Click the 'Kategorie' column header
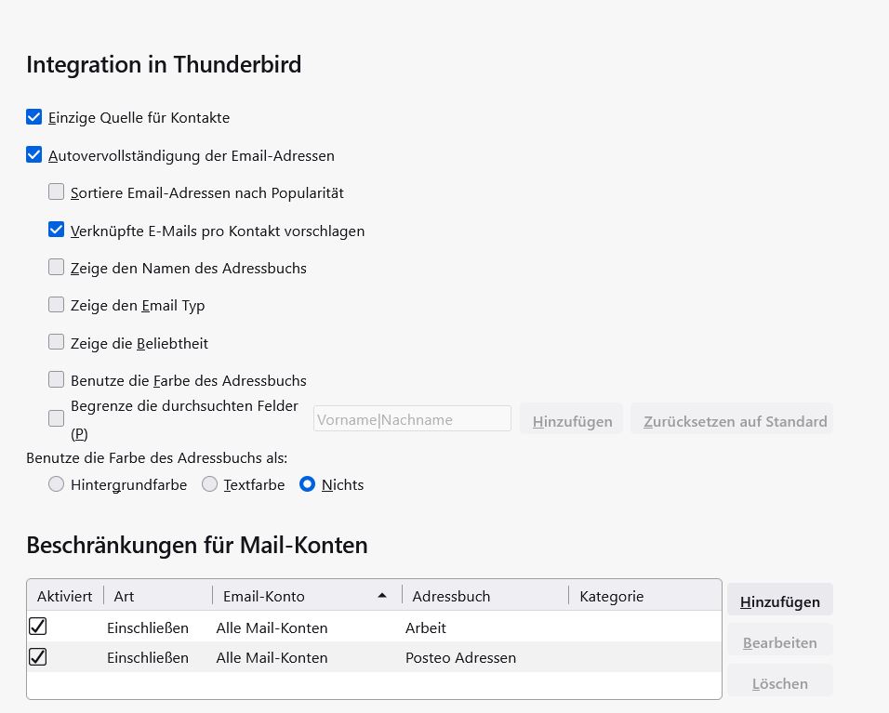This screenshot has width=889, height=713. click(x=642, y=596)
